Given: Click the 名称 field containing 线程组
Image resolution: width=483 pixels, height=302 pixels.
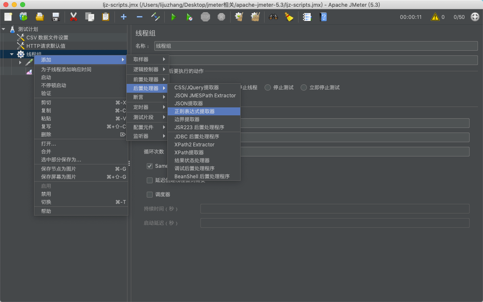Looking at the screenshot, I should click(x=316, y=46).
